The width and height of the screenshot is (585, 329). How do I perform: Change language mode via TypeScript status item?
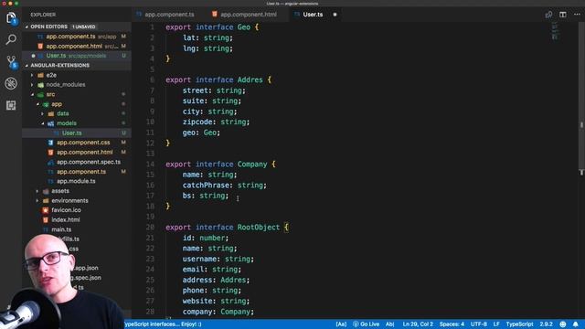click(x=519, y=324)
